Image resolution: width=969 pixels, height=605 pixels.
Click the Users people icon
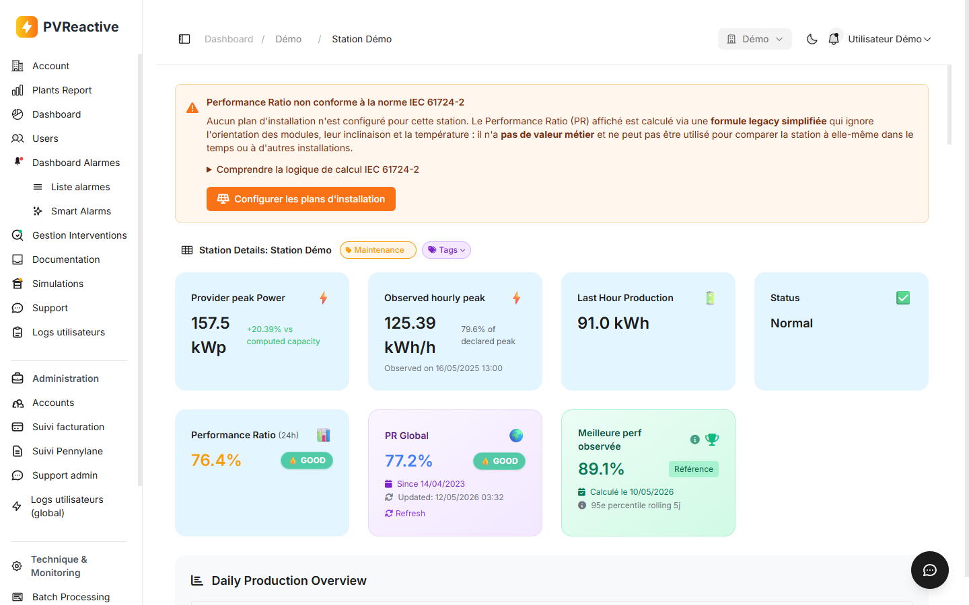[17, 138]
